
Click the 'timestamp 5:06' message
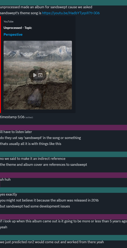[x=12, y=117]
